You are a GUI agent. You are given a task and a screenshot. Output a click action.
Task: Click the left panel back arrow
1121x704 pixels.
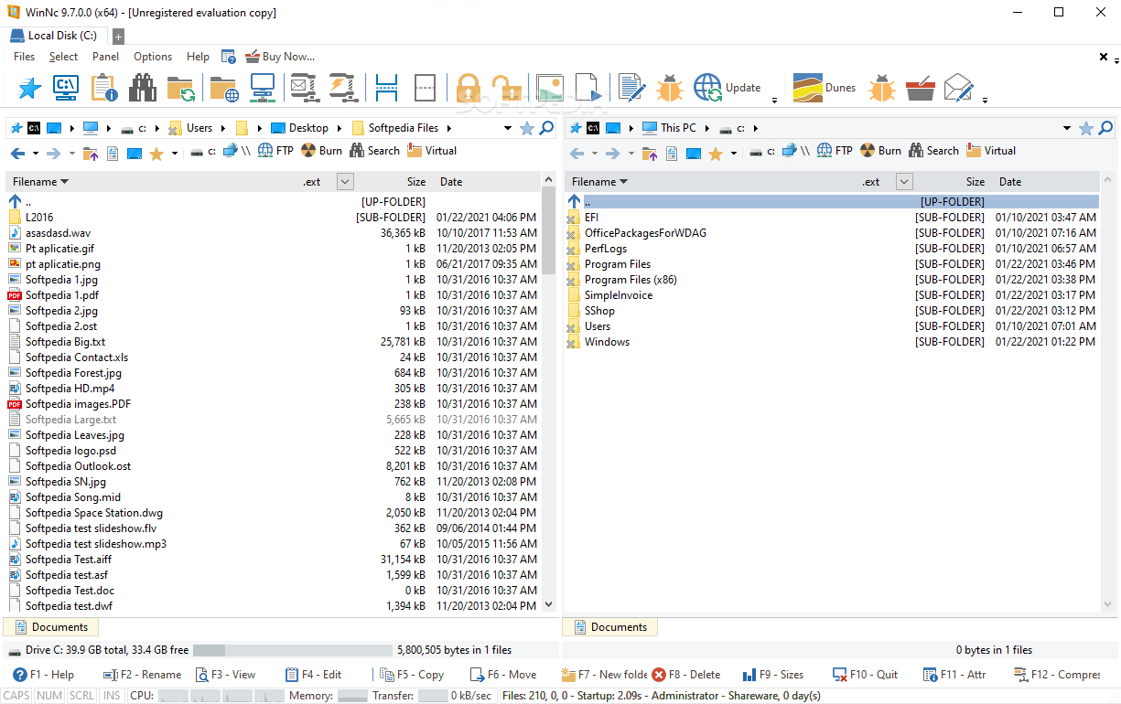pos(18,154)
